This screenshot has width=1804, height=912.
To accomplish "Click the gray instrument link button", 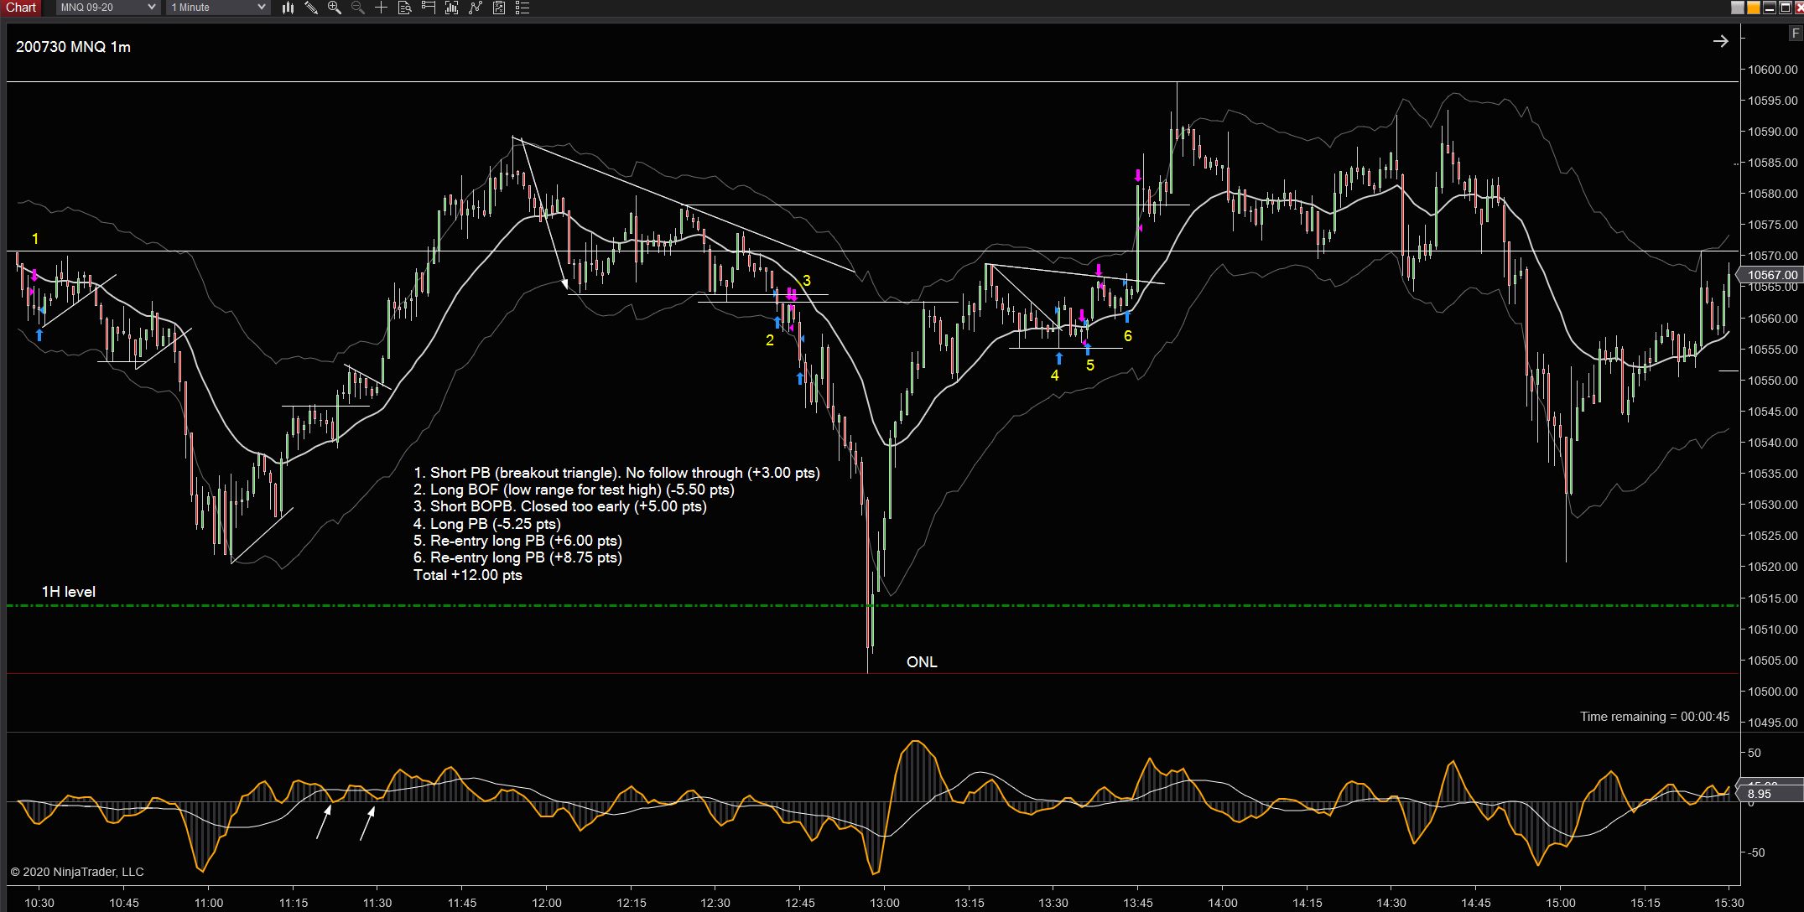I will point(1738,8).
